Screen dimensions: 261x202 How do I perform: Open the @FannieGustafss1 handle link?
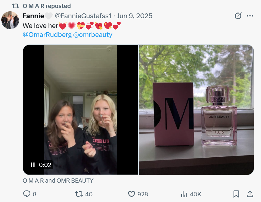pos(83,16)
